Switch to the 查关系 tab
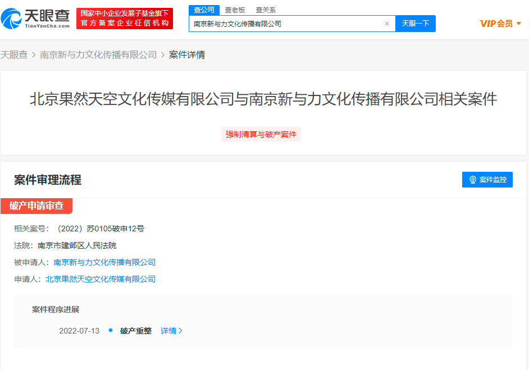Screen dimensions: 529x370 (266, 10)
